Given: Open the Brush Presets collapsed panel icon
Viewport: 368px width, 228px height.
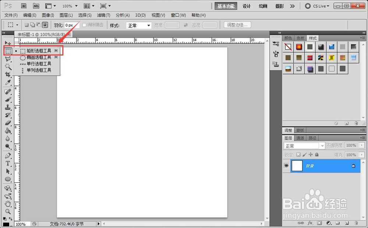Looking at the screenshot, I should pyautogui.click(x=276, y=44).
